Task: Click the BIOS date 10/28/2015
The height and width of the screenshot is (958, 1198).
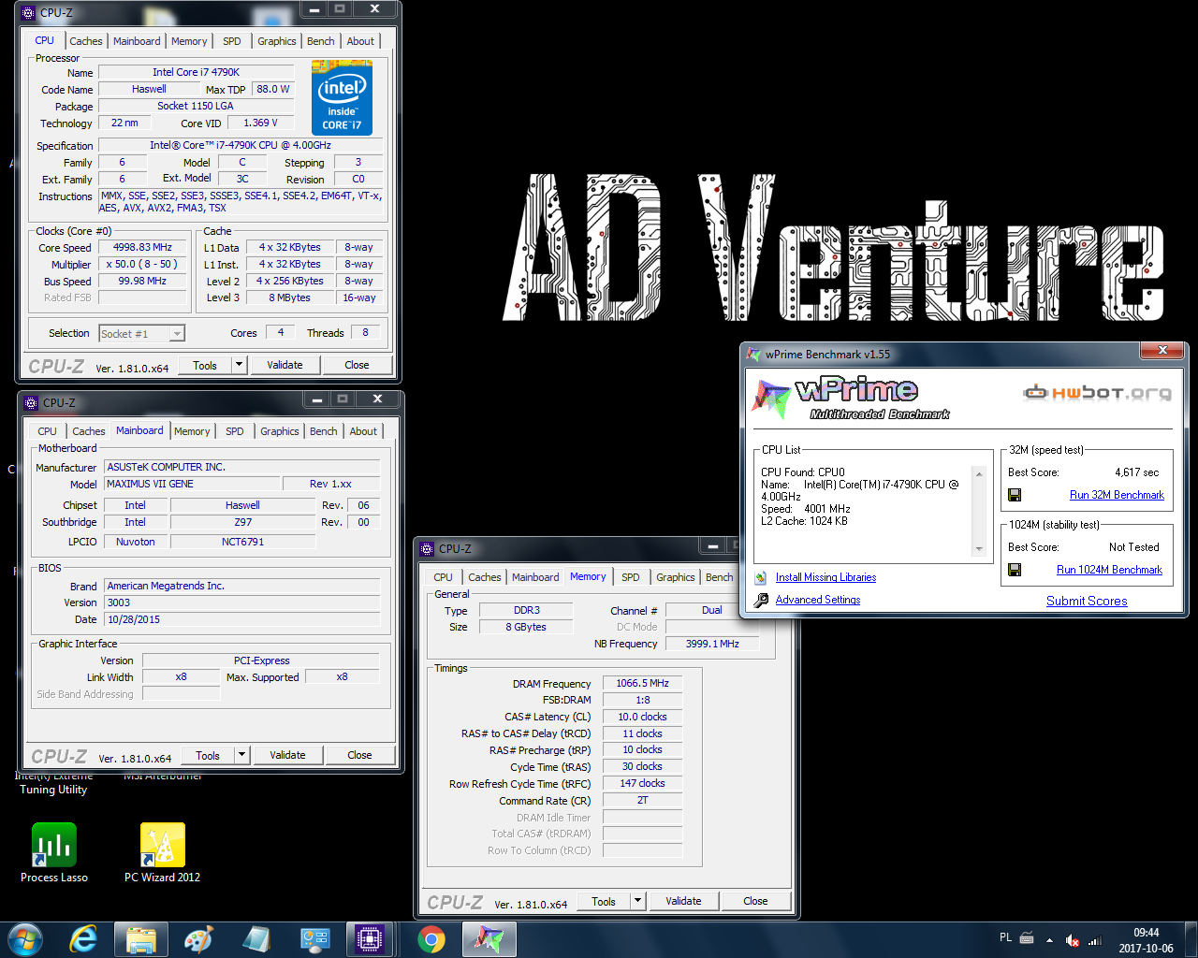Action: pyautogui.click(x=242, y=619)
